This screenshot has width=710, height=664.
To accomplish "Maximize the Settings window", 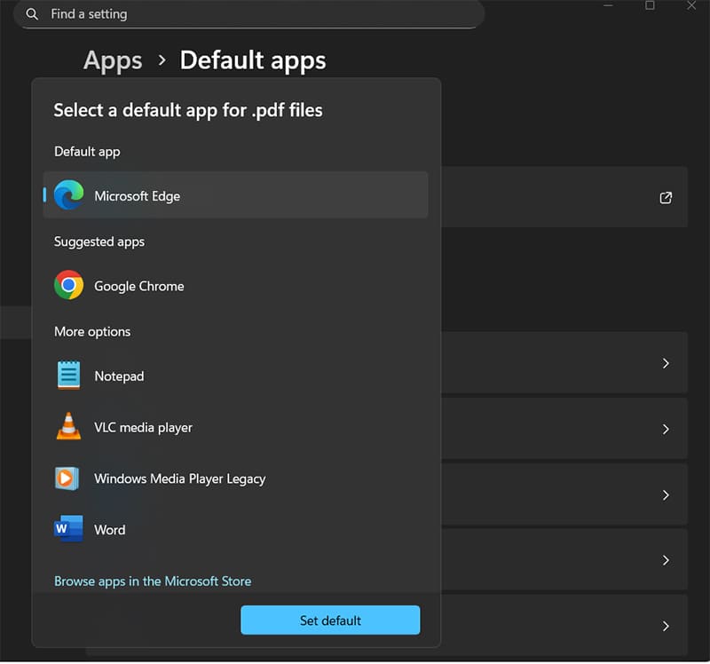I will click(x=650, y=5).
